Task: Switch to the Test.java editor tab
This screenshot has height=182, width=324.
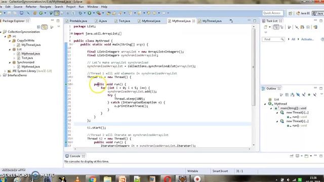Action: pos(123,21)
